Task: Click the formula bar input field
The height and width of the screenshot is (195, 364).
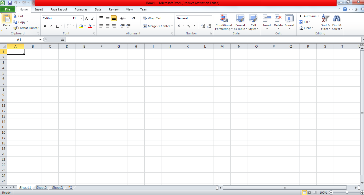Action: tap(213, 40)
